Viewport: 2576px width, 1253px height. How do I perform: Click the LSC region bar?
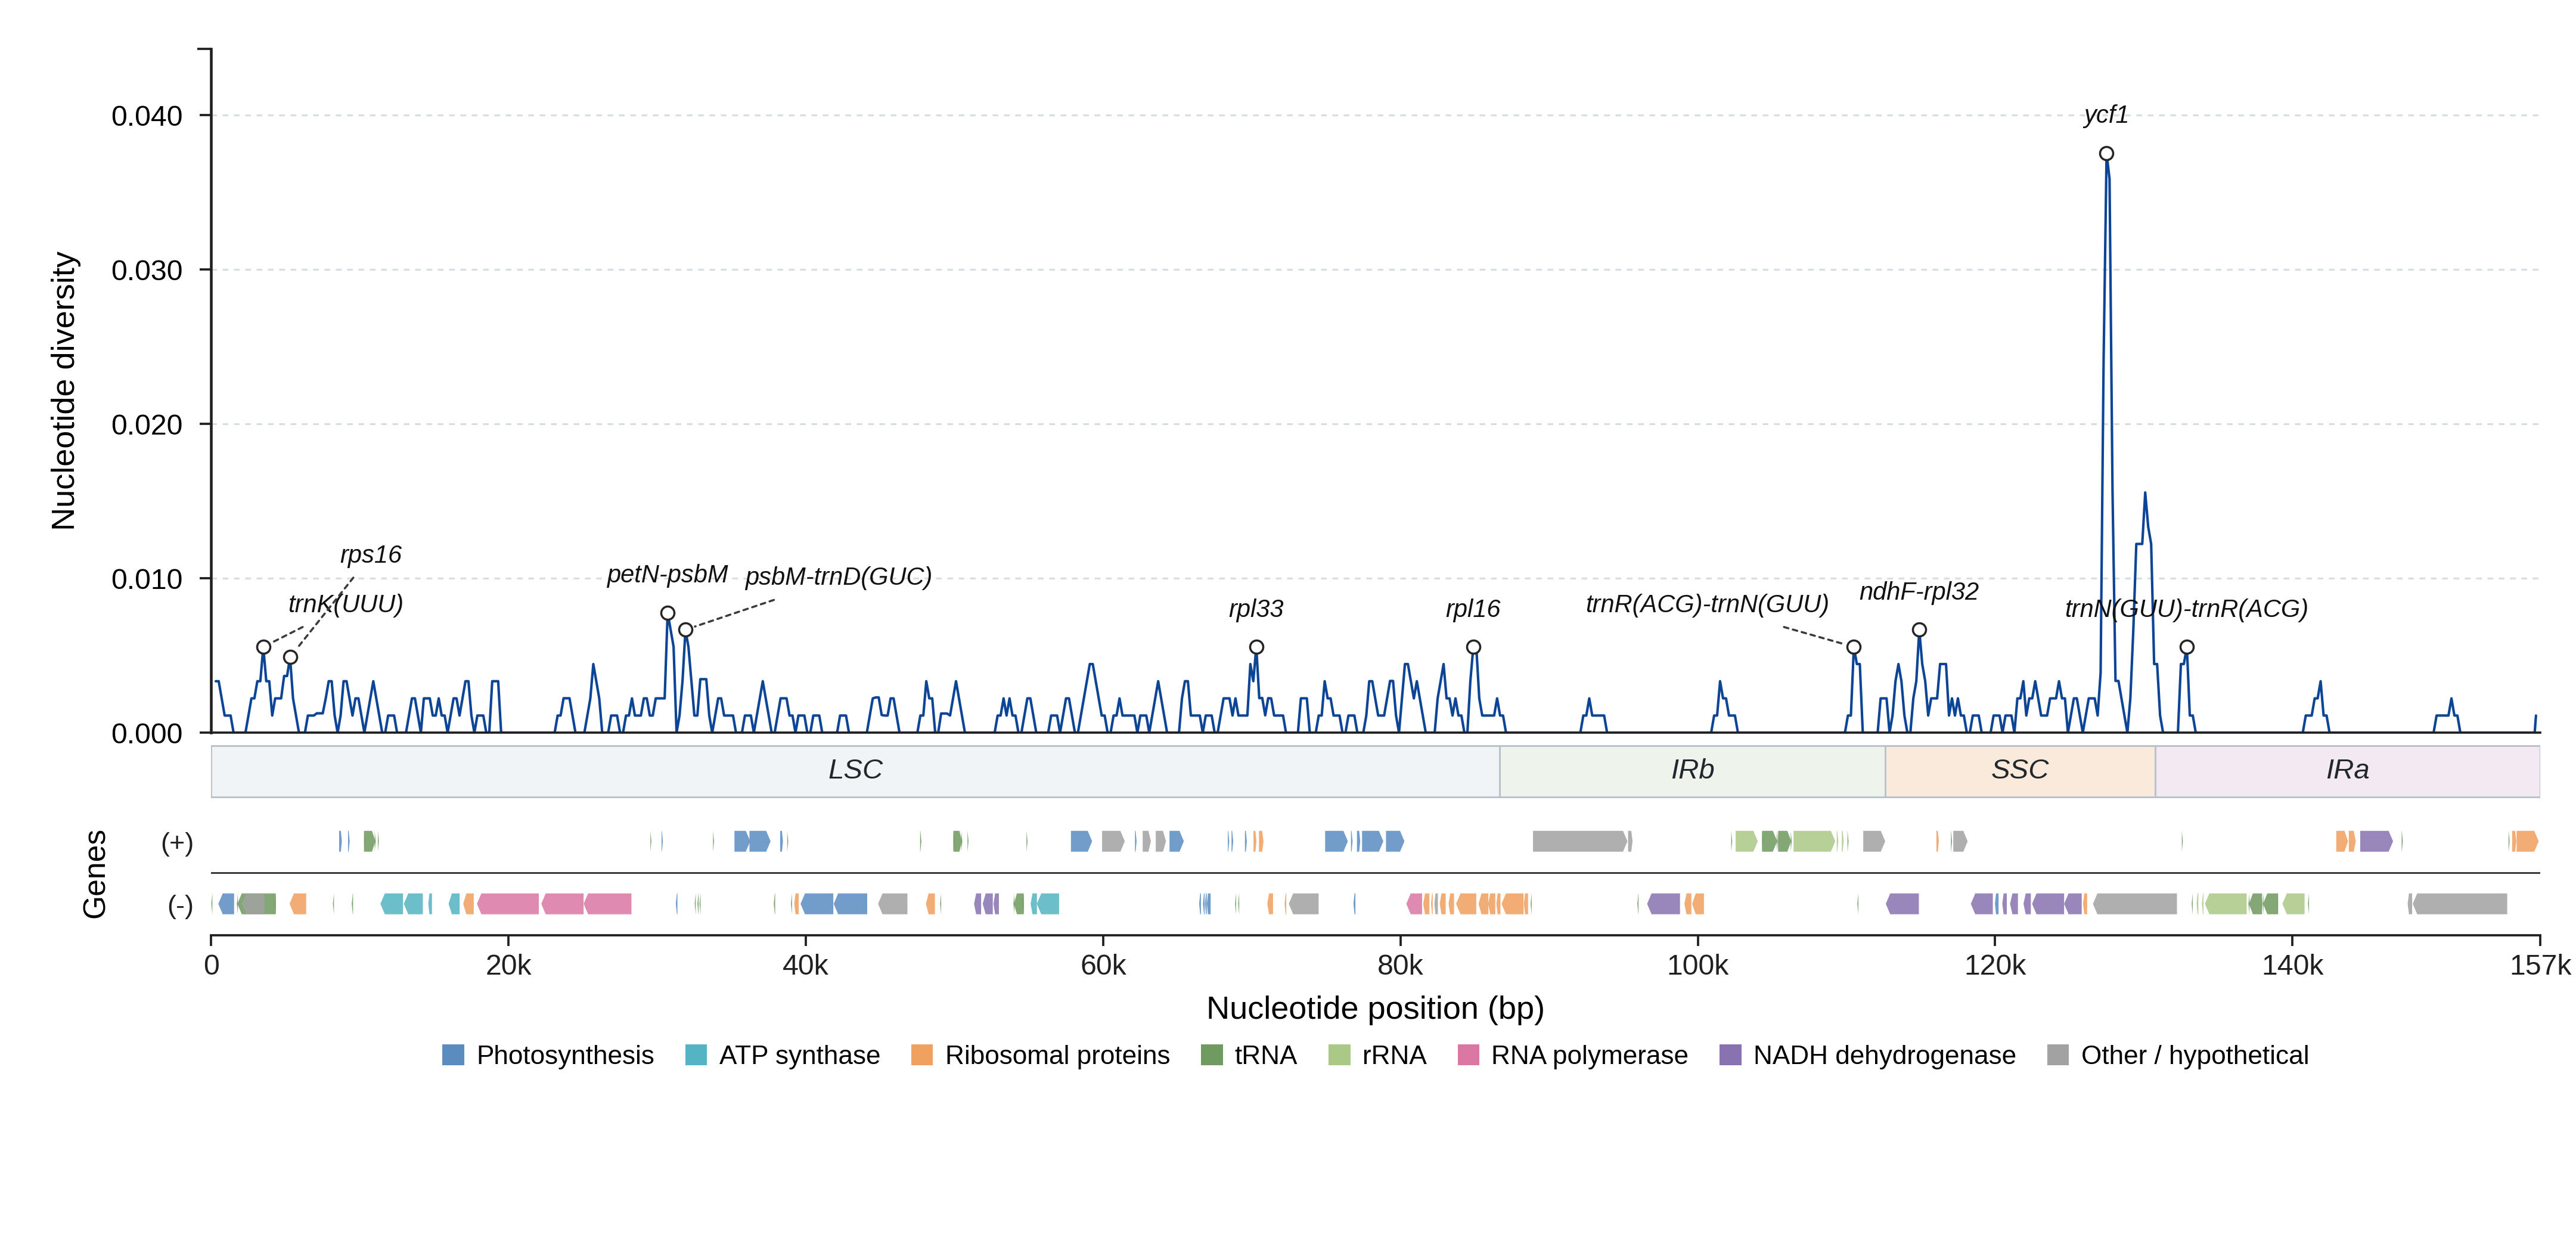[855, 771]
